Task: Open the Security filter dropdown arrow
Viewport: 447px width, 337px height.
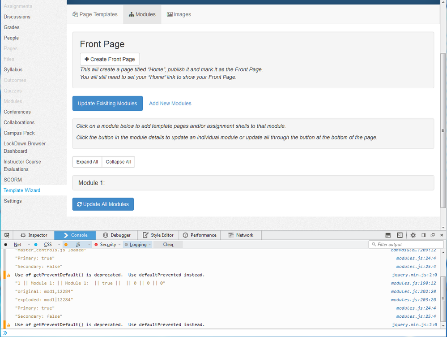Action: [x=120, y=245]
